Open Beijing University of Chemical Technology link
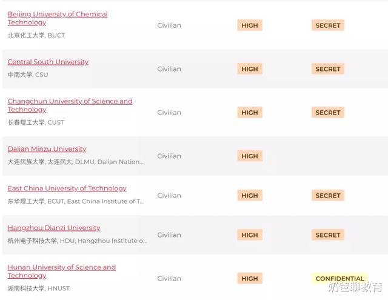 (58, 15)
